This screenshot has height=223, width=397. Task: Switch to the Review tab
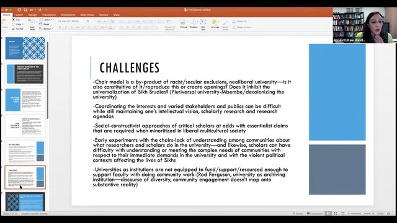[104, 15]
